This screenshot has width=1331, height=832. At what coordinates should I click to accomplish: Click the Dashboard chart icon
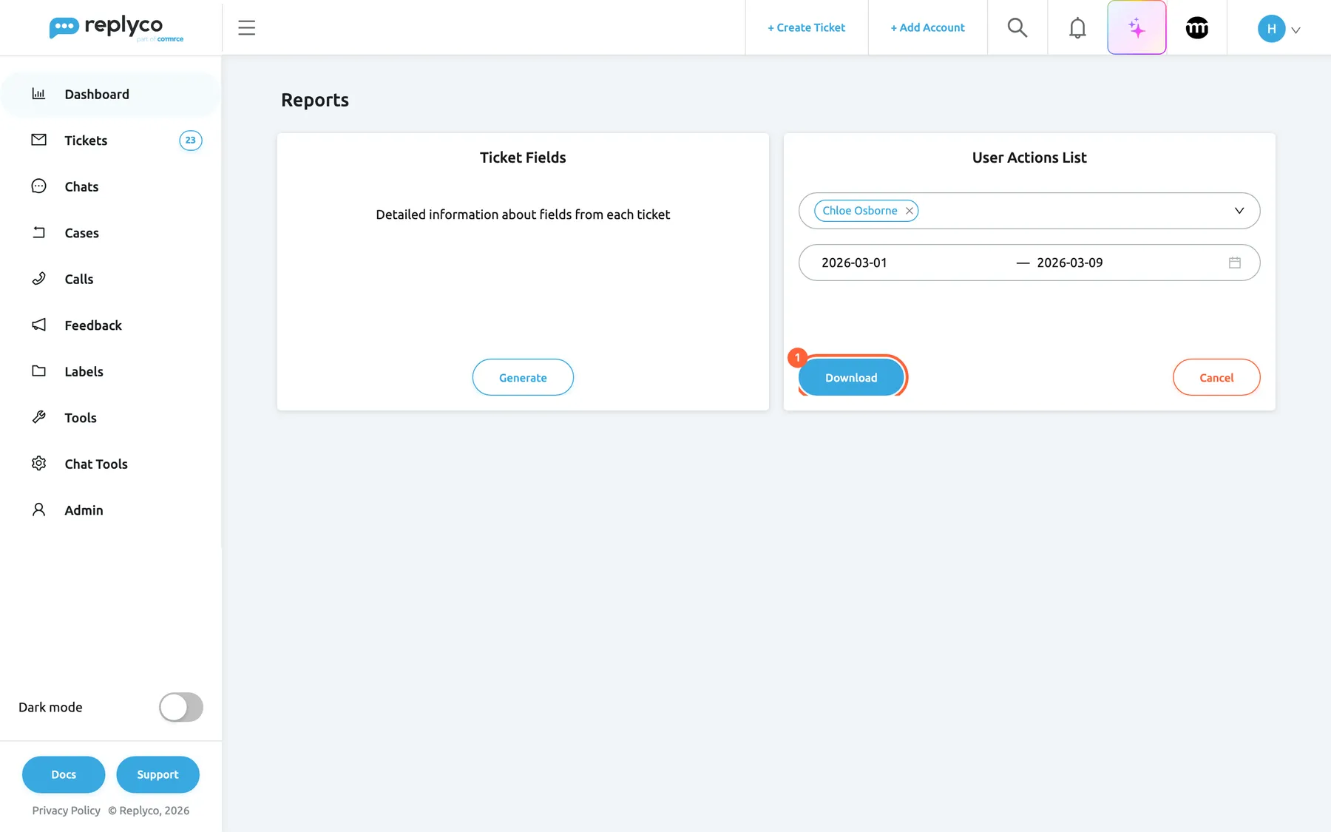pyautogui.click(x=38, y=94)
